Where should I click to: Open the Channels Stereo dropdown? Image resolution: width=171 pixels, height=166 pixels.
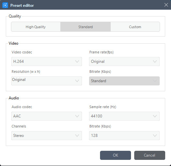(x=46, y=136)
